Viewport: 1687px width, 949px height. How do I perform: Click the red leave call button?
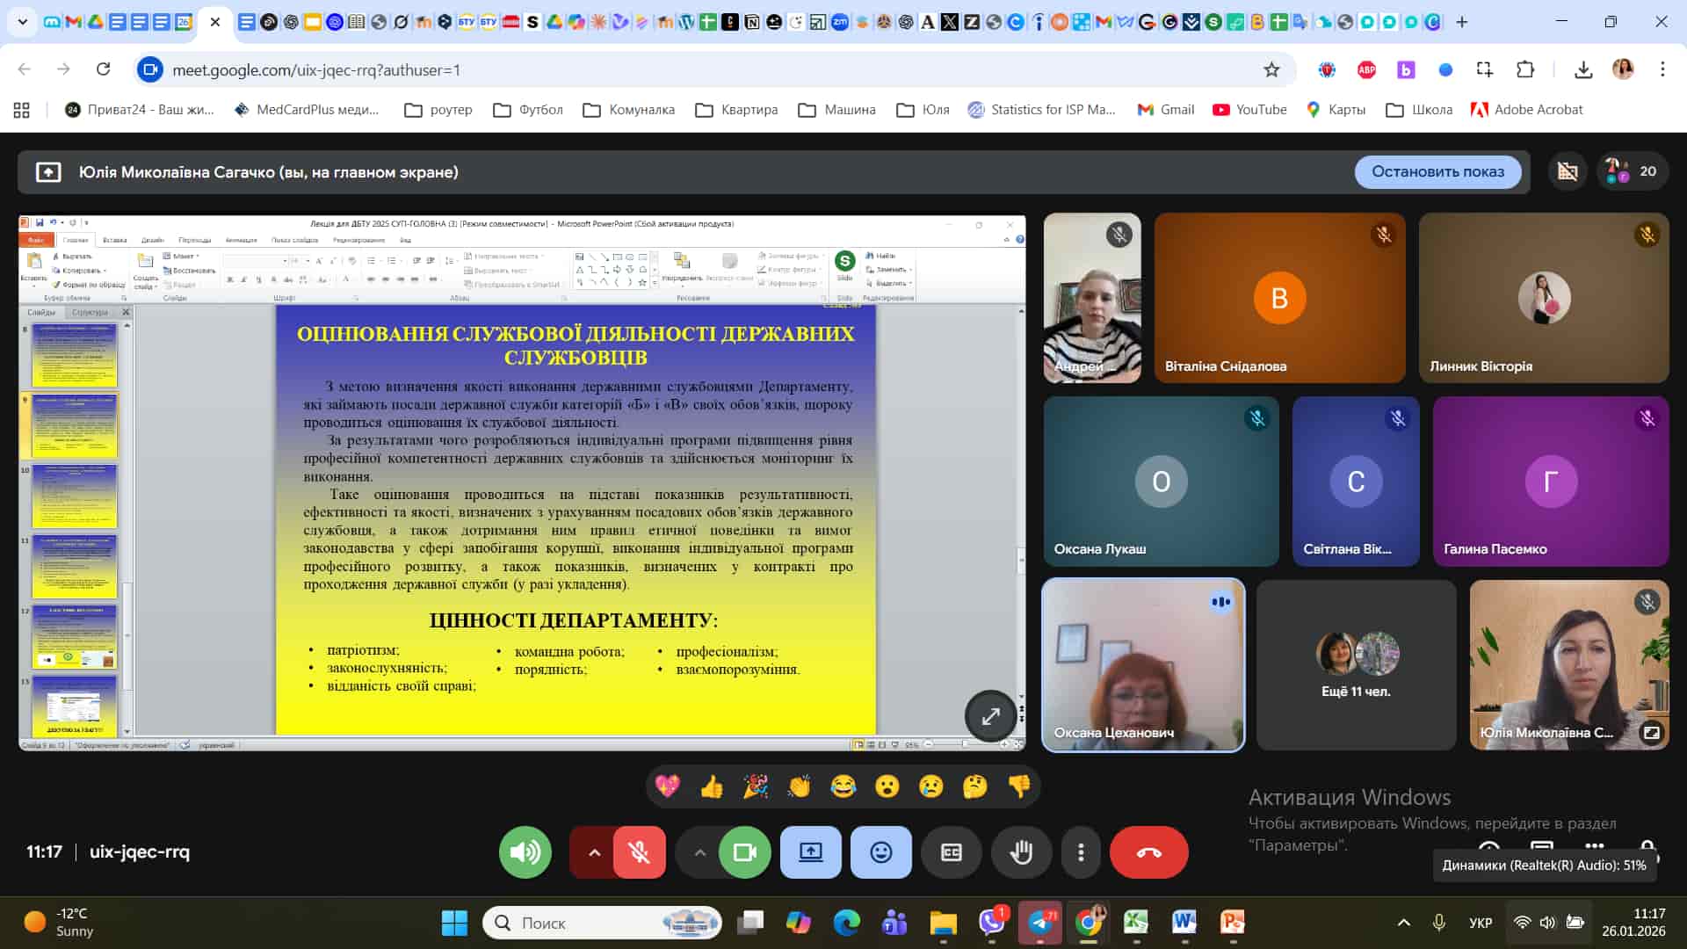tap(1148, 852)
